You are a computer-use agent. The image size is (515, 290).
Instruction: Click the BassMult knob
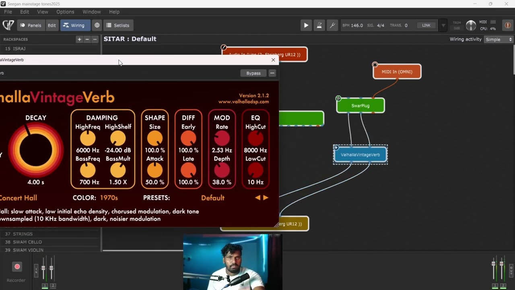118,170
